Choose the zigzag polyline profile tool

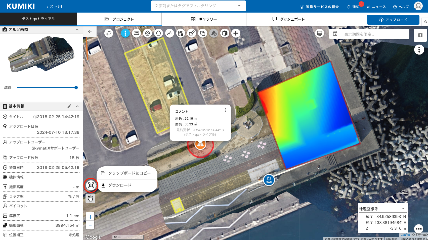(x=169, y=33)
